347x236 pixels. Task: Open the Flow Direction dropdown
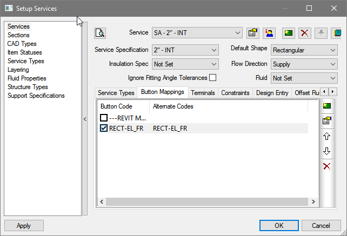tap(304, 64)
